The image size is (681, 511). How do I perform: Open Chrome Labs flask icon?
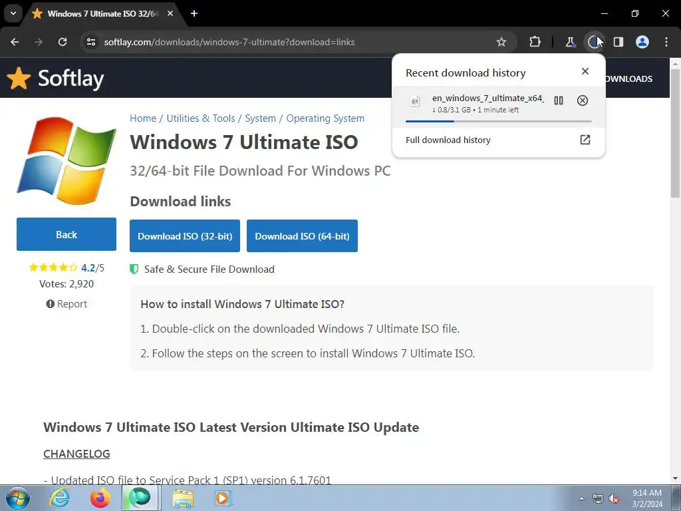570,42
